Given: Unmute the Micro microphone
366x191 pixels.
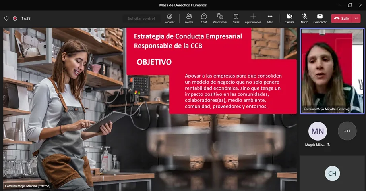Looking at the screenshot, I should point(304,18).
